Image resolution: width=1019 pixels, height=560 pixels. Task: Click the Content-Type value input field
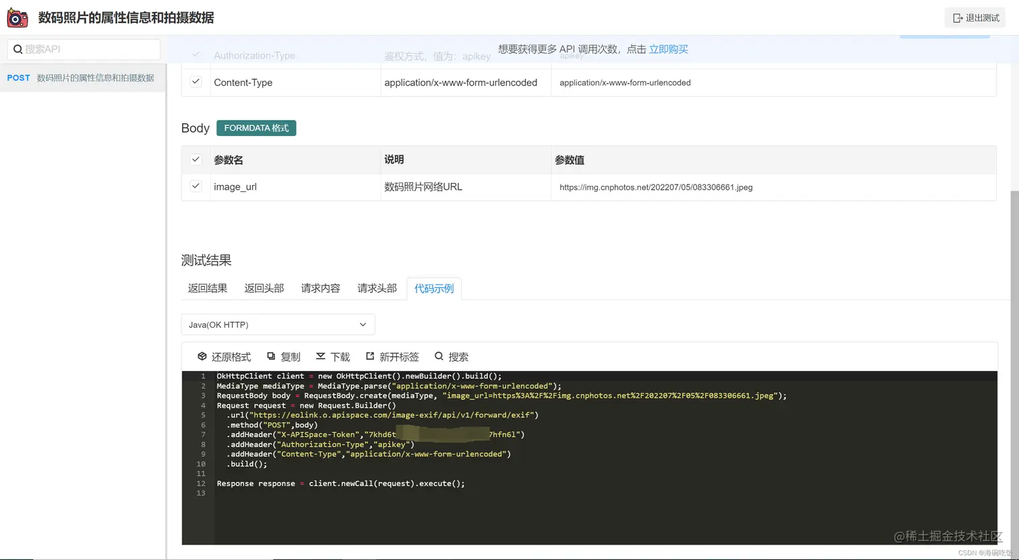(774, 83)
